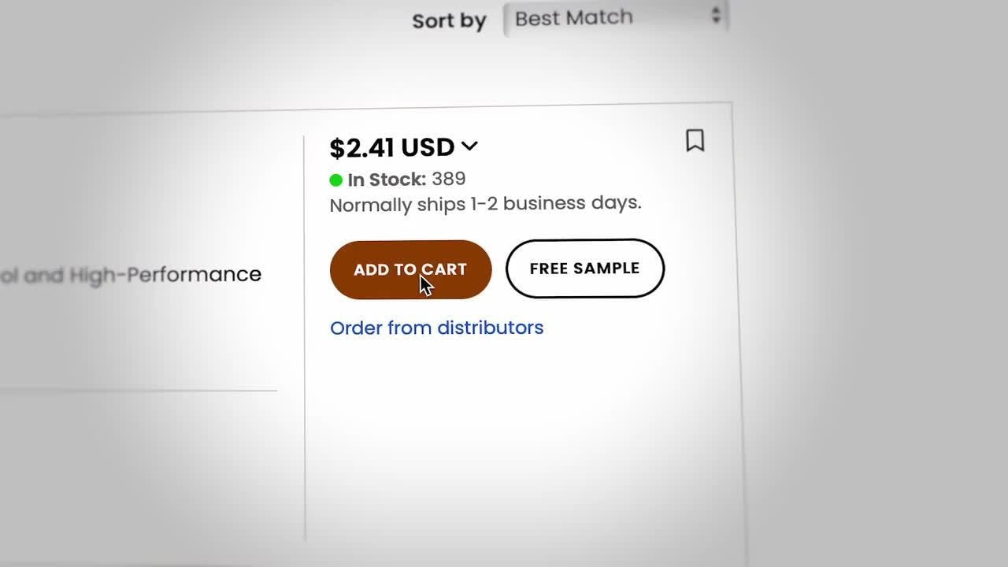Click the Normally ships 1-2 business days text

pyautogui.click(x=485, y=204)
